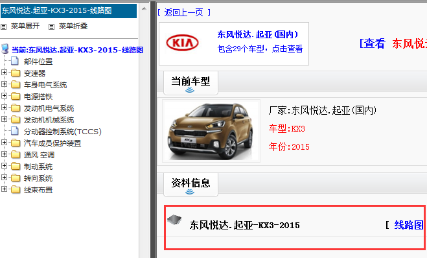Click the blue header 东风悦达.起亚-KX3-2015-线路图

pos(69,10)
